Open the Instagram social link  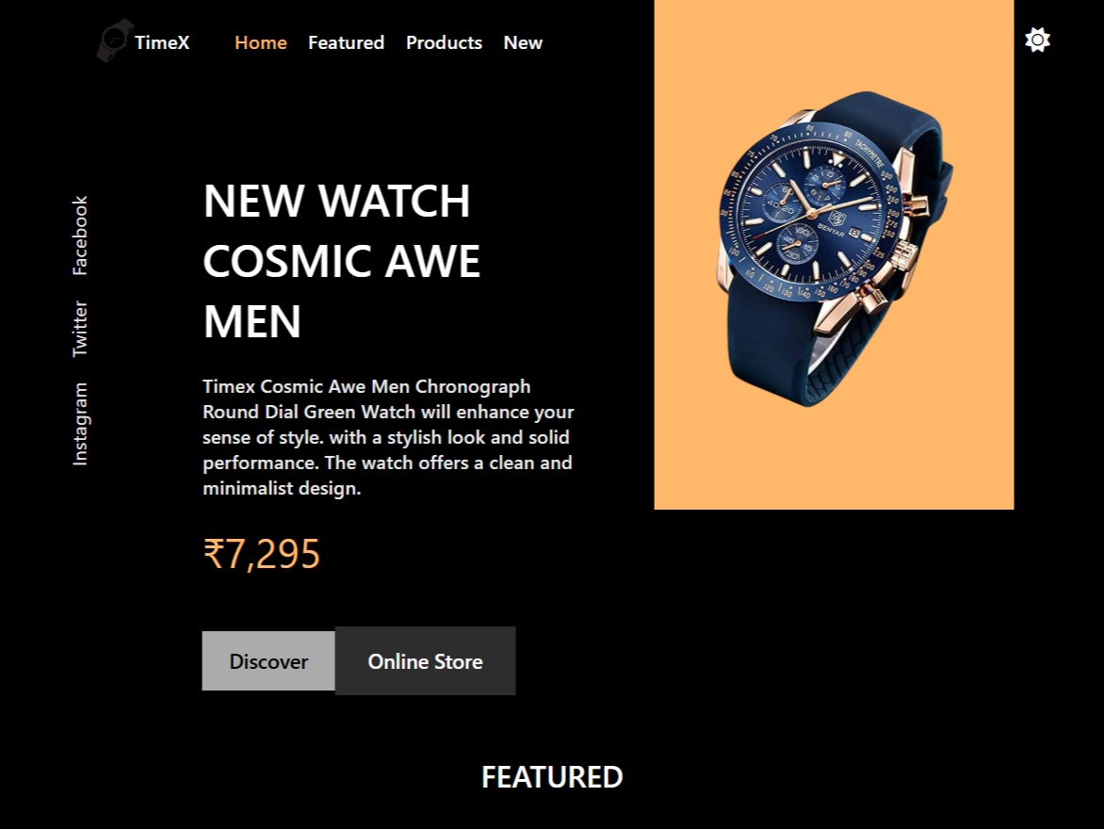point(79,424)
